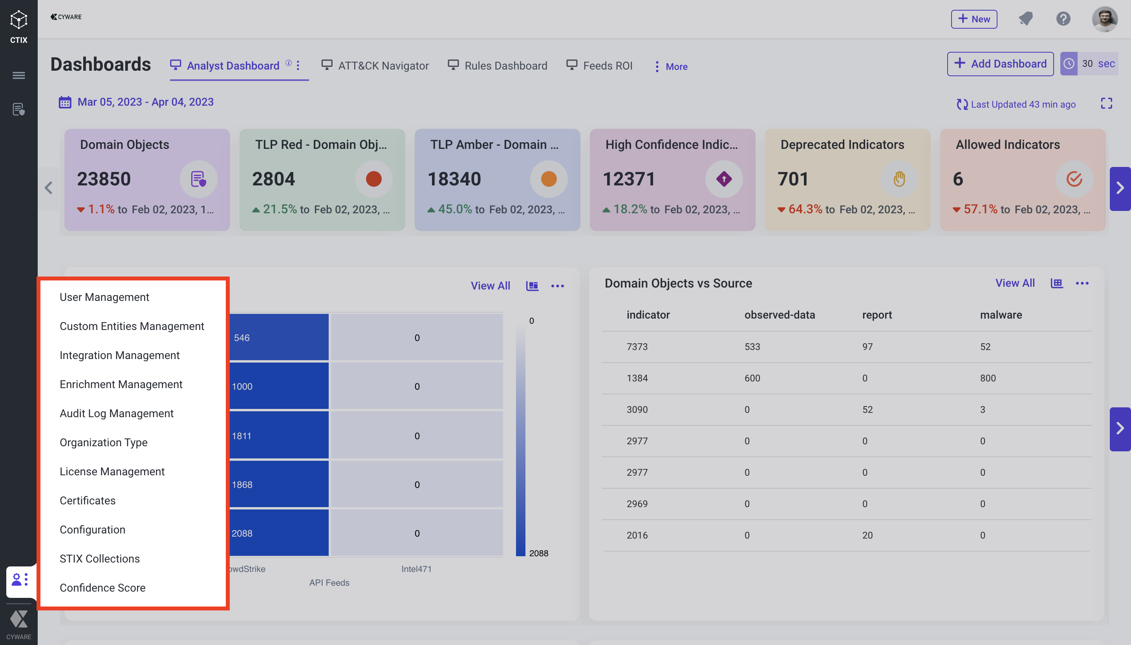
Task: Click the hamburger menu icon in sidebar
Action: (18, 75)
